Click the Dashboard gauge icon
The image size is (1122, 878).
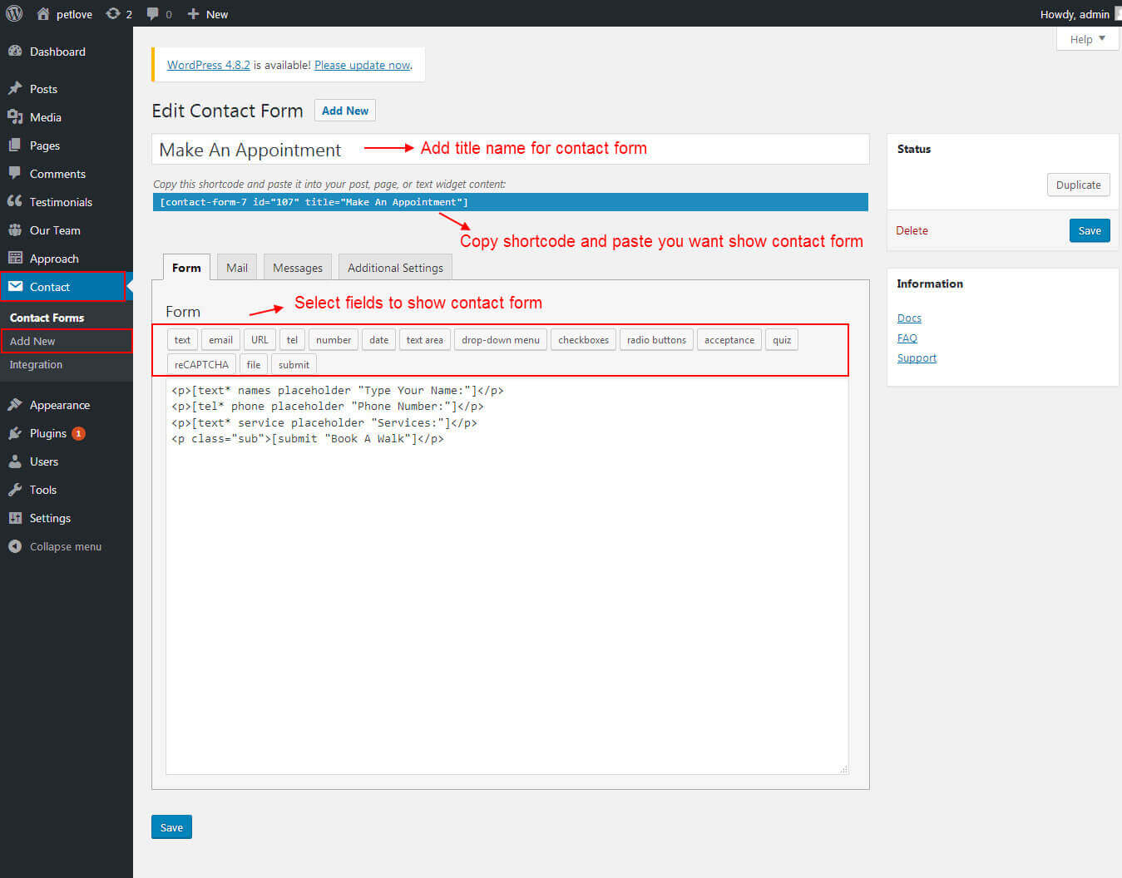[x=15, y=51]
